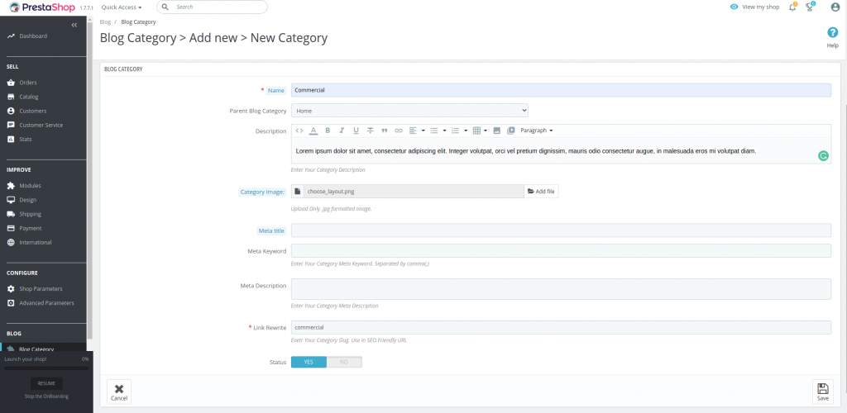This screenshot has width=847, height=413.
Task: Expand bullet list style arrow
Action: (444, 131)
